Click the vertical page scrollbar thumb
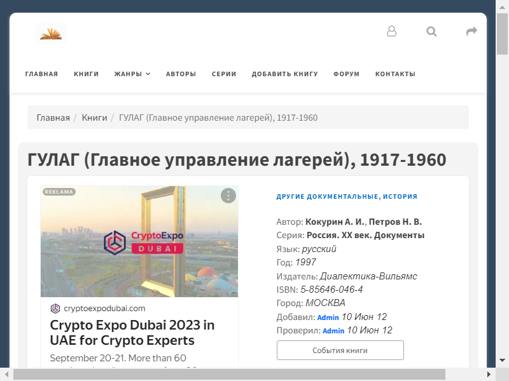This screenshot has height=381, width=509. [502, 32]
